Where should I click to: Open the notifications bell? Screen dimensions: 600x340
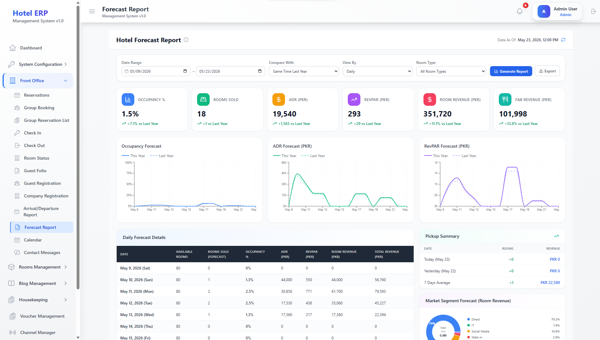coord(520,11)
